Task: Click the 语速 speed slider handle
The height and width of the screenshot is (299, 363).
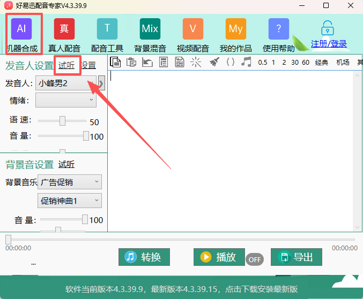Action: point(63,121)
